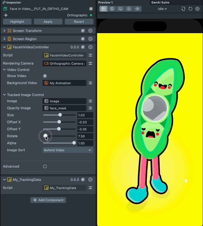This screenshot has height=226, width=203.
Task: Select image preview source icon
Action: (x=104, y=9)
